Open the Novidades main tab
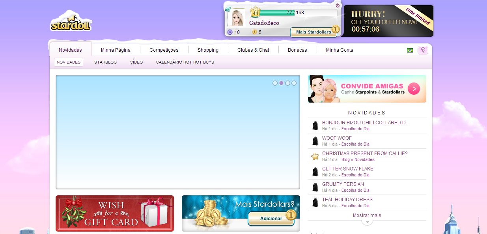 [70, 50]
